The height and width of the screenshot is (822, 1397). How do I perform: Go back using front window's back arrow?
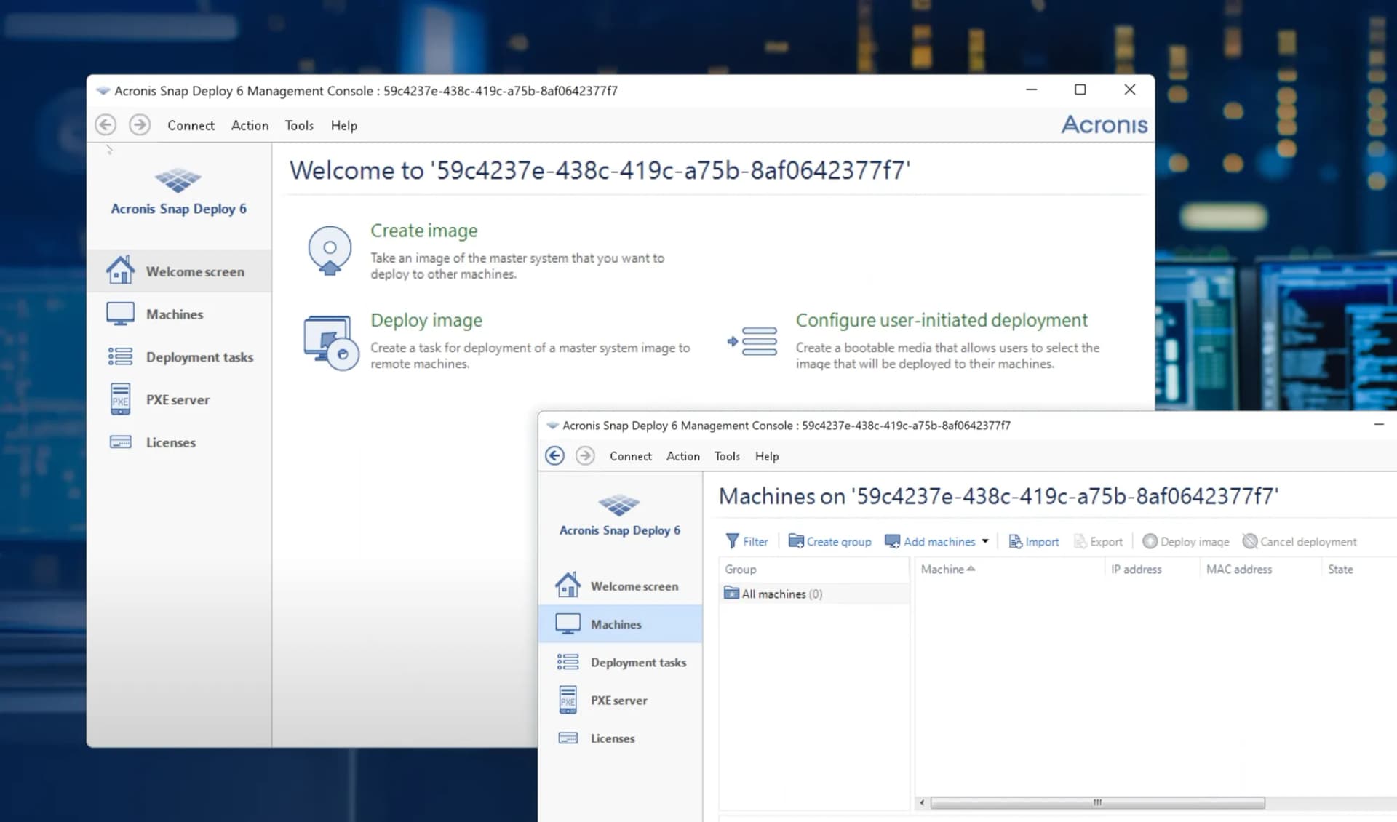(x=554, y=456)
